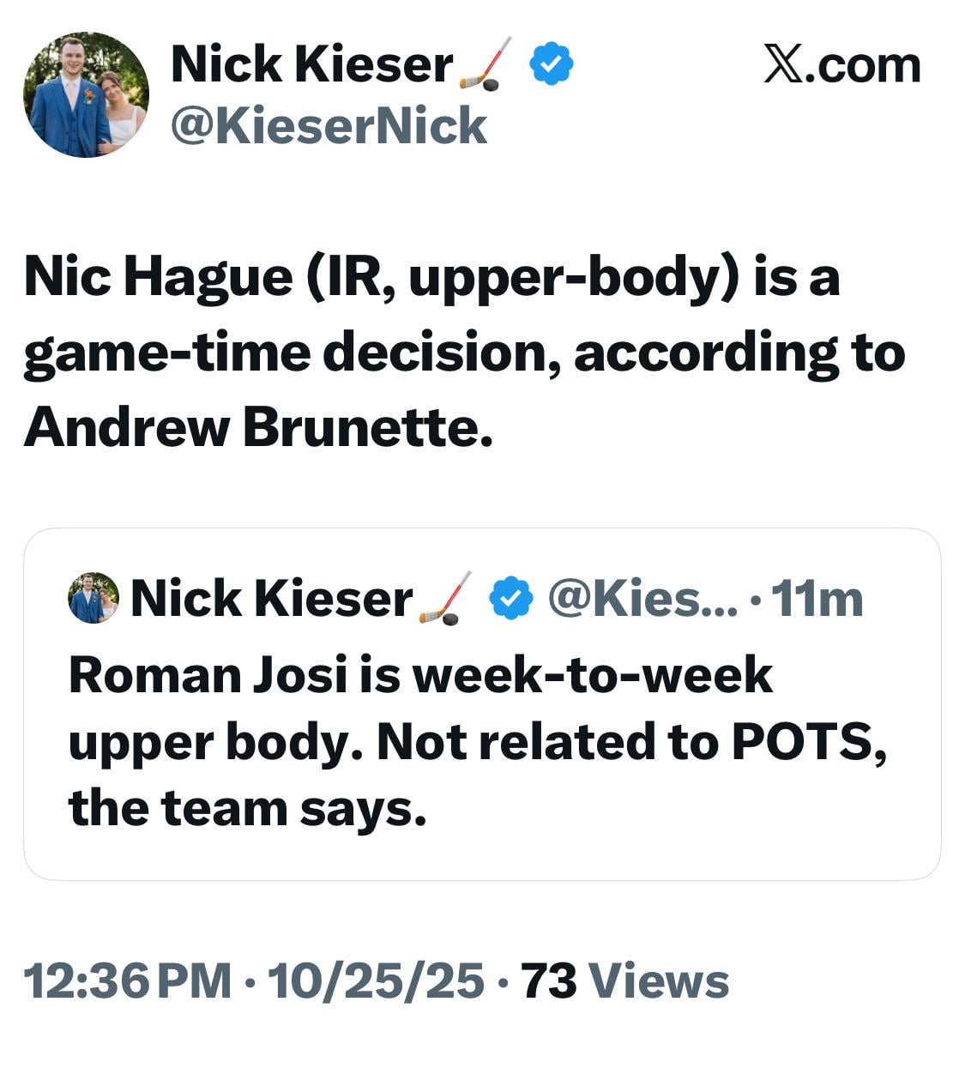Click the "Andrew Brunette." line in the tweet

258,426
